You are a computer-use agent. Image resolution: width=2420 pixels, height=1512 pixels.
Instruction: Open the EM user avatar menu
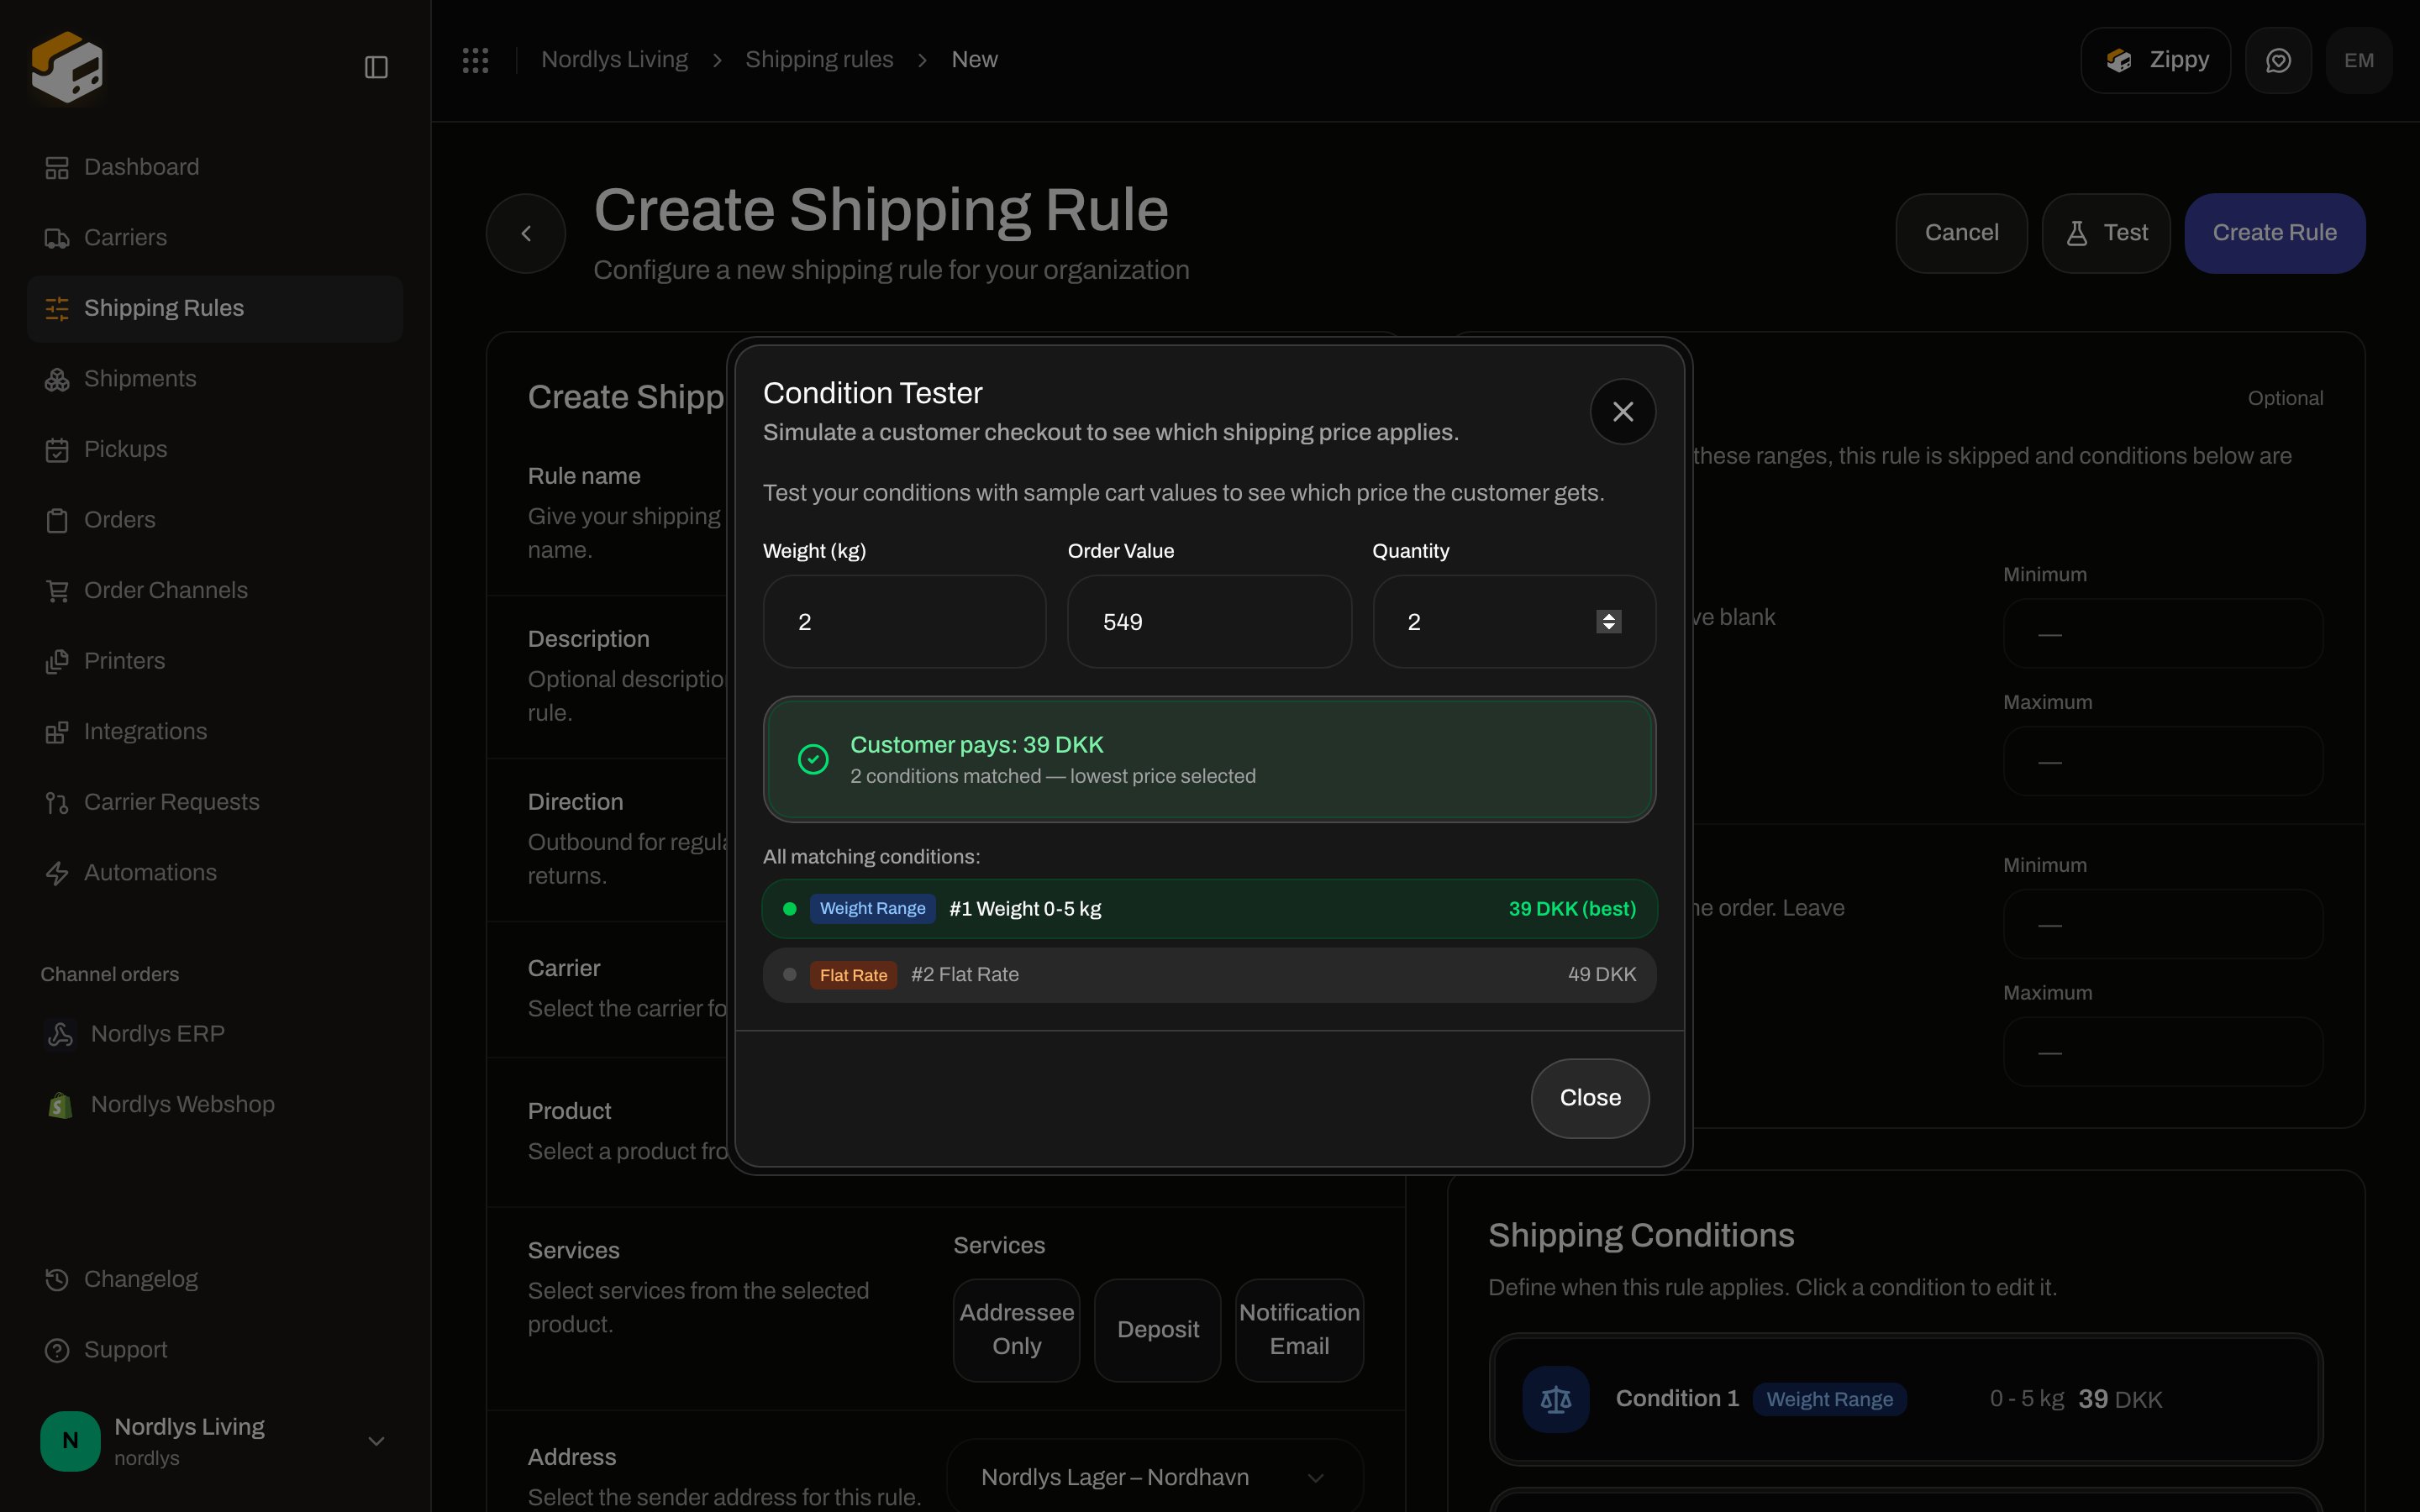coord(2359,61)
